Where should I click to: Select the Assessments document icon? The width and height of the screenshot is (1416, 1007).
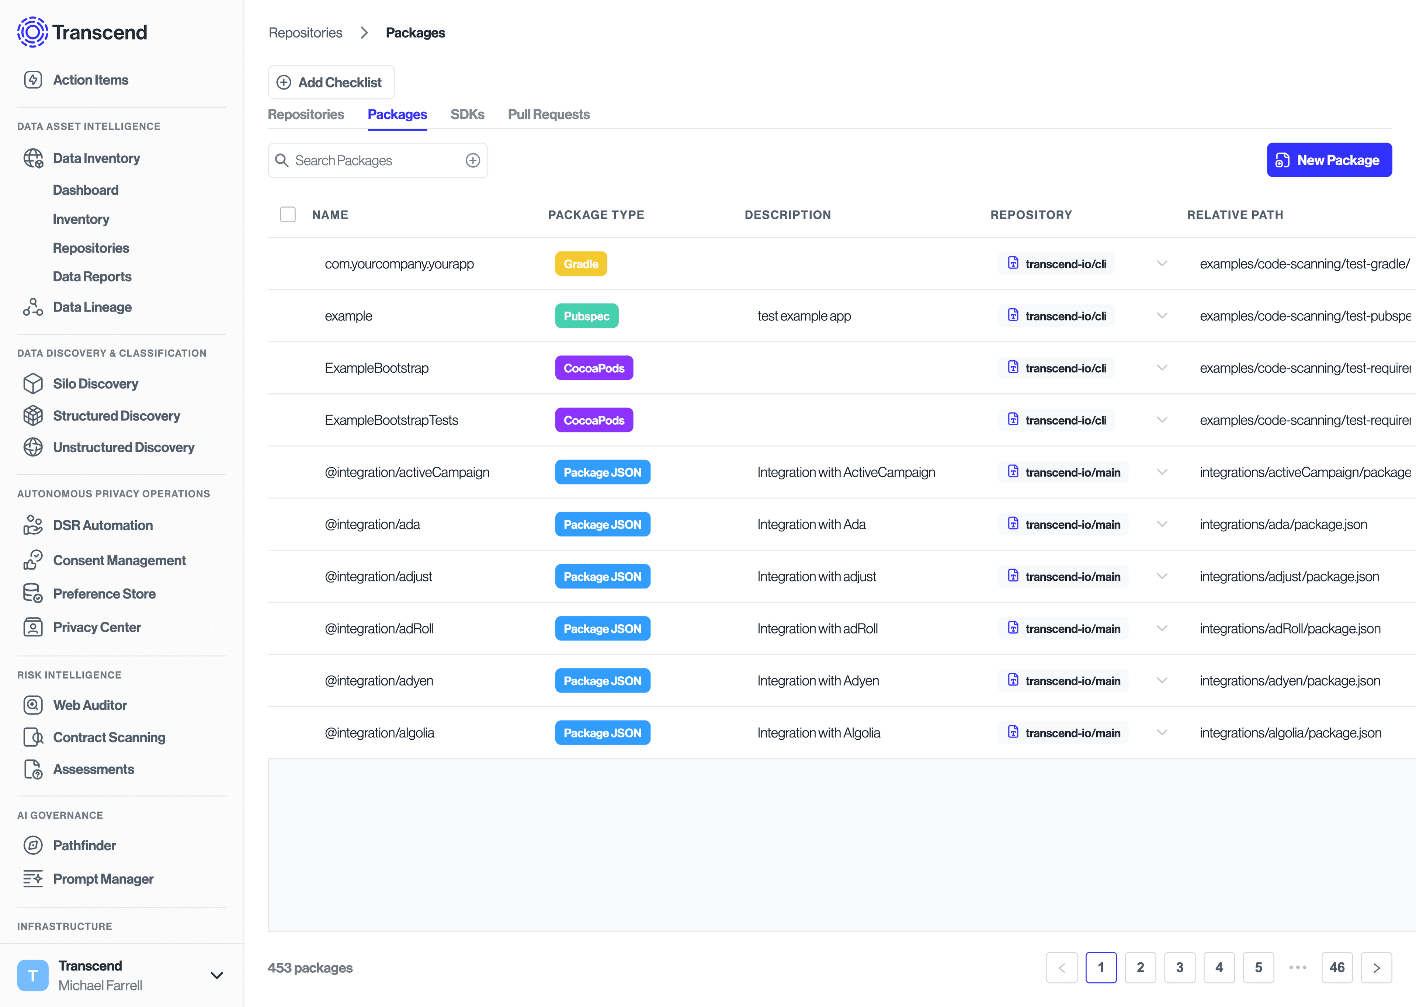point(33,769)
